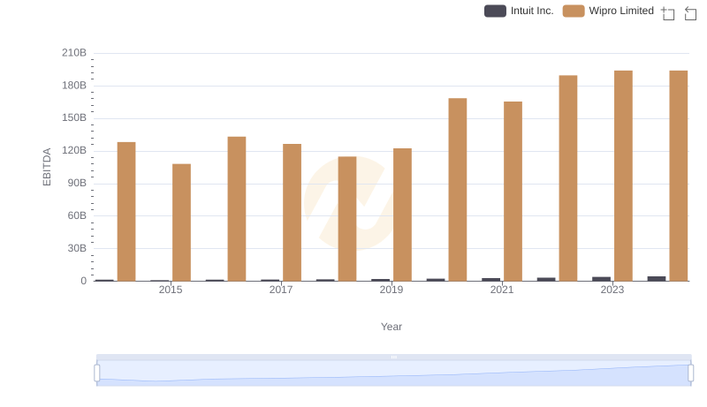Click Wipro bar for 2014
The image size is (707, 407).
(x=126, y=212)
